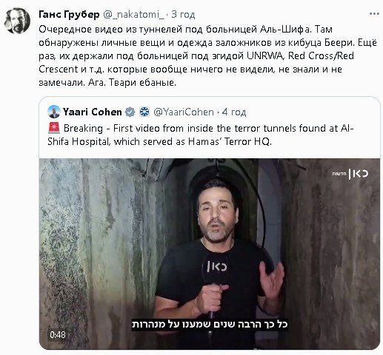
Task: Open the @YaariCohen handle
Action: coord(184,112)
